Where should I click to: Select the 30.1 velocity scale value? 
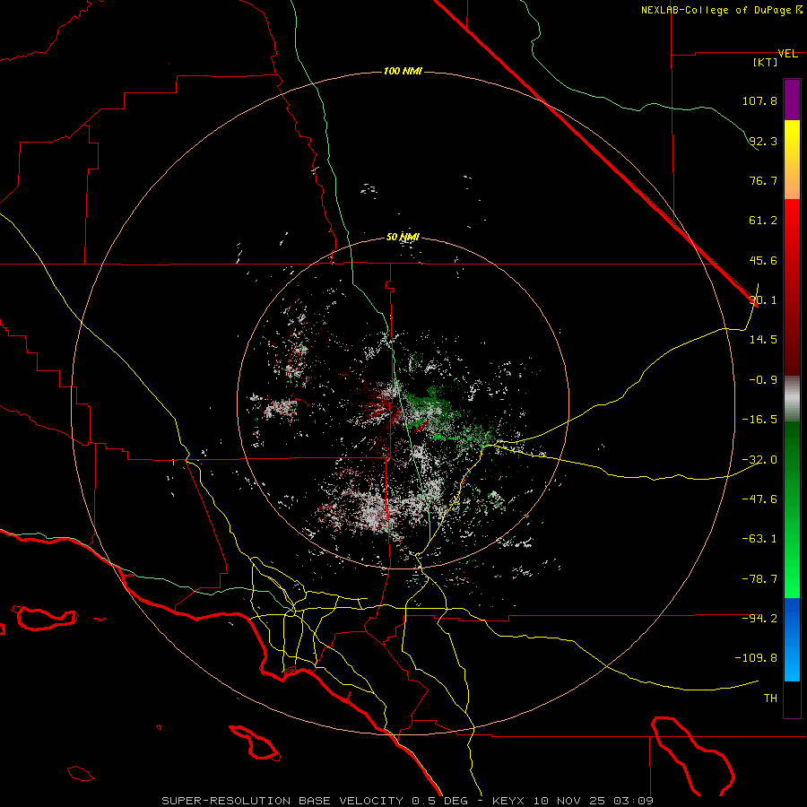tap(763, 300)
